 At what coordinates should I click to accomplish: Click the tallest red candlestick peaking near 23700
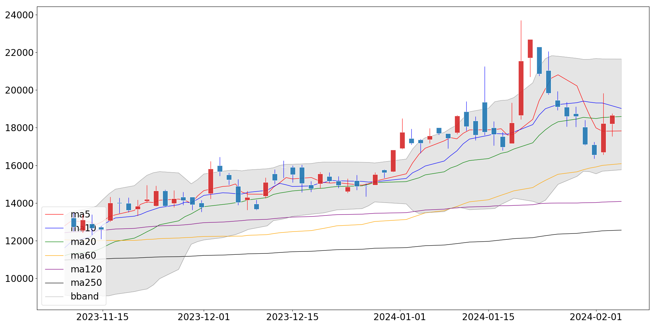[x=521, y=88]
